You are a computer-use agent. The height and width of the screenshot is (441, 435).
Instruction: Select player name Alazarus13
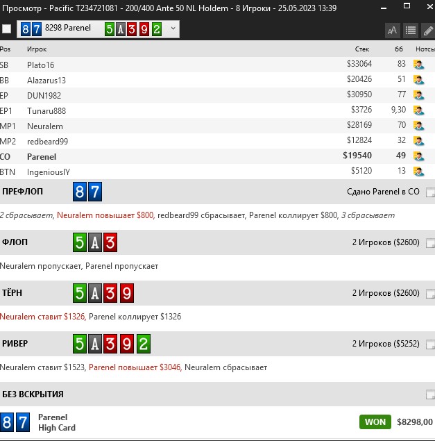click(x=46, y=80)
